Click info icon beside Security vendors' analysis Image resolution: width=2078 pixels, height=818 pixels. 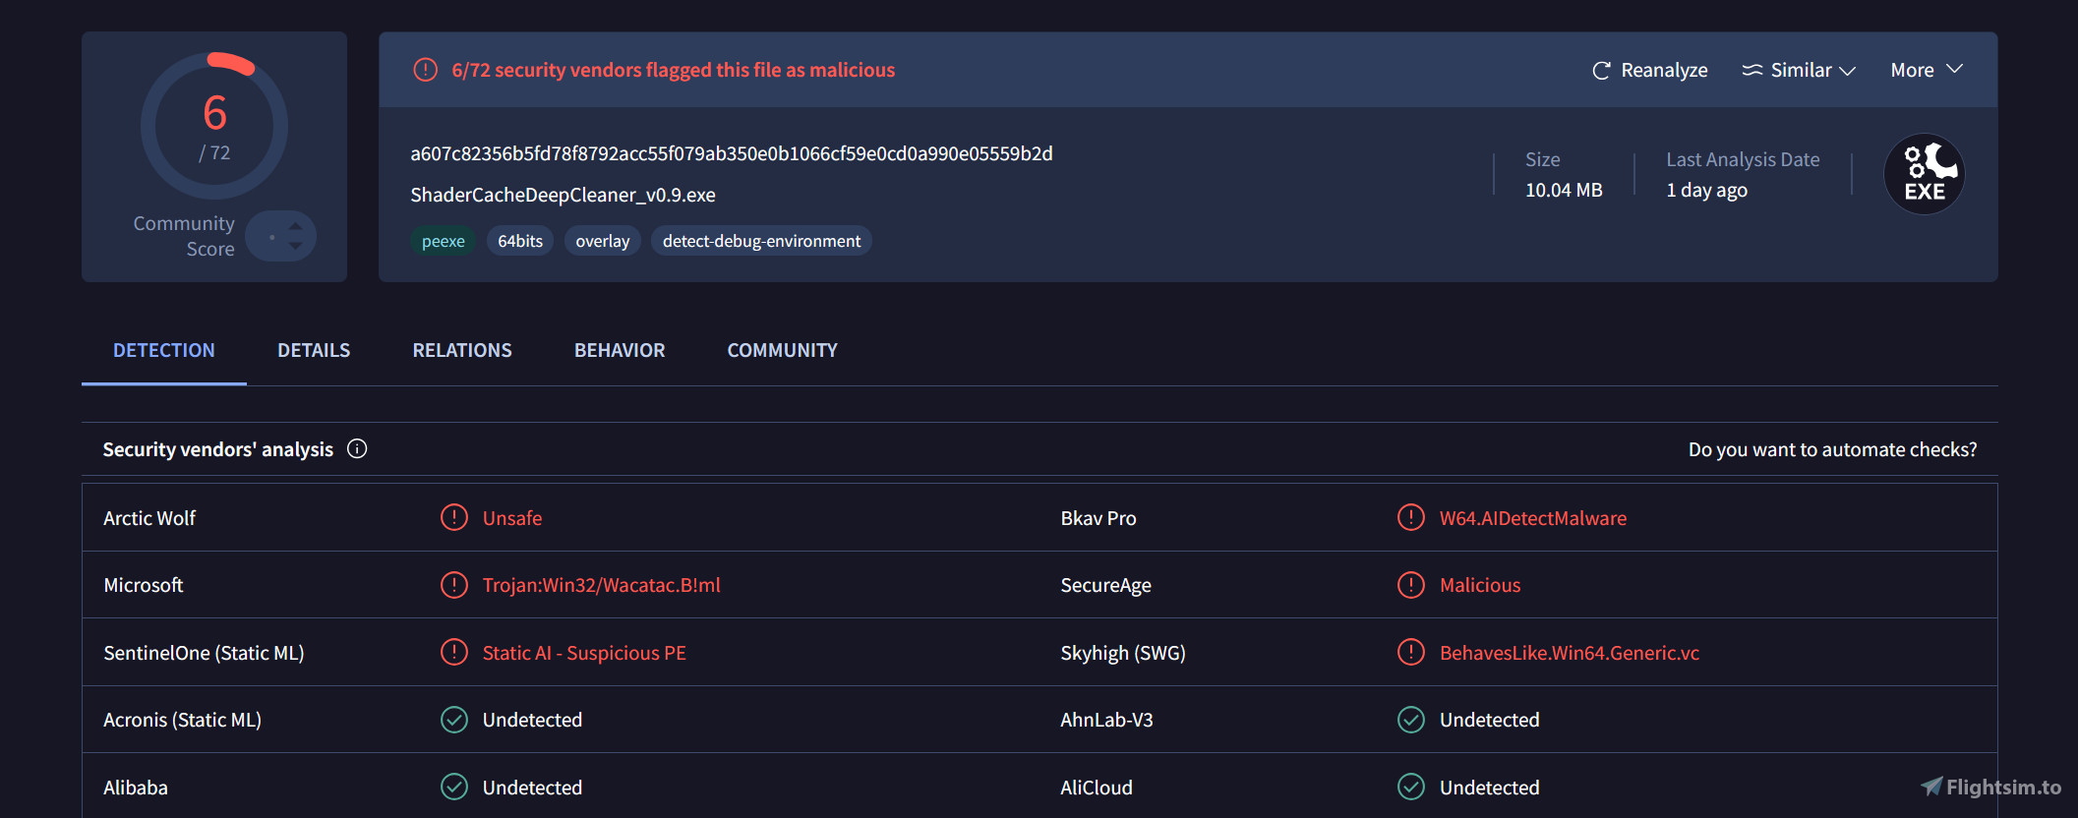pos(357,449)
